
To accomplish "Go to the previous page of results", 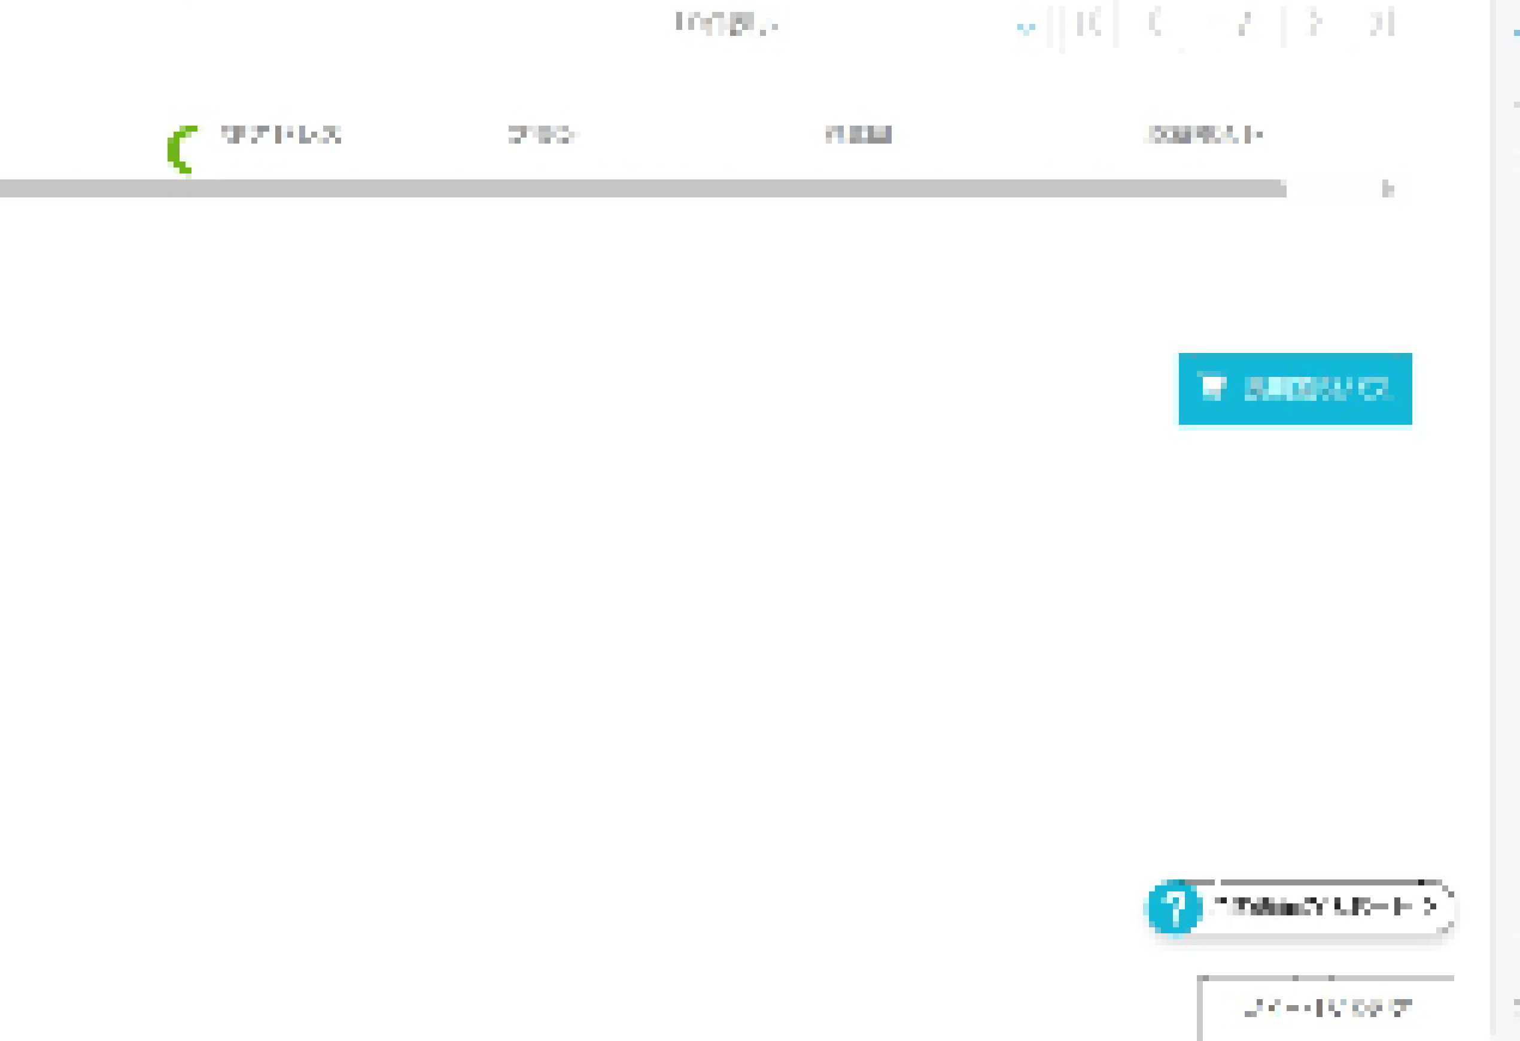I will (1154, 23).
